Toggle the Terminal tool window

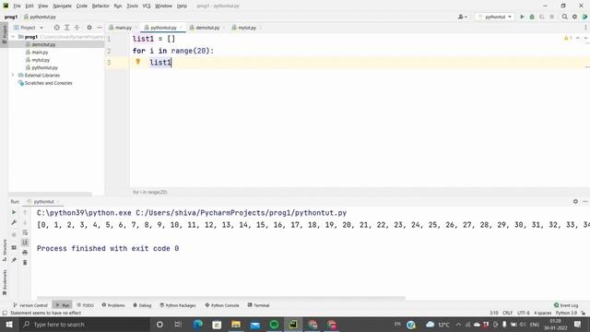click(x=258, y=305)
